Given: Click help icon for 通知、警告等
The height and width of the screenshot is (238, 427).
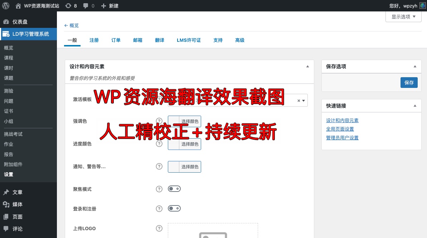Looking at the screenshot, I should coord(159,167).
